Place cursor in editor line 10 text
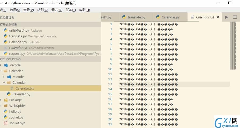240x128 pixels. coord(146,69)
